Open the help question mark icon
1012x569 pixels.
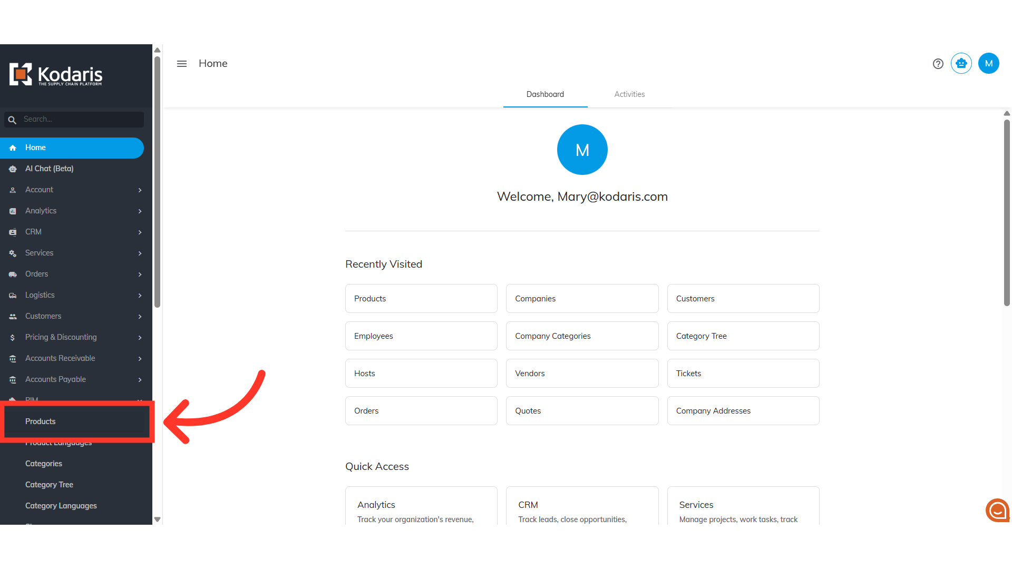coord(938,64)
